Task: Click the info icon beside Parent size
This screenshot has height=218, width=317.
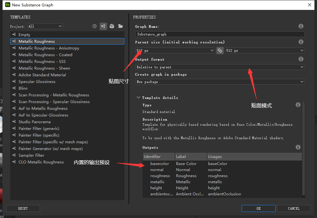Action: [301, 42]
